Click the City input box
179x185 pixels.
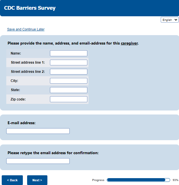tap(69, 81)
